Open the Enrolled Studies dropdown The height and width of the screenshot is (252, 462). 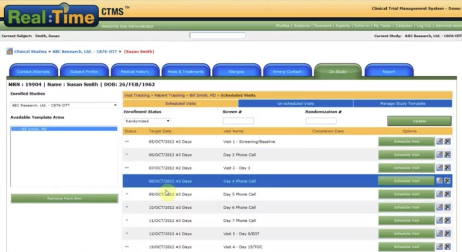pyautogui.click(x=64, y=105)
